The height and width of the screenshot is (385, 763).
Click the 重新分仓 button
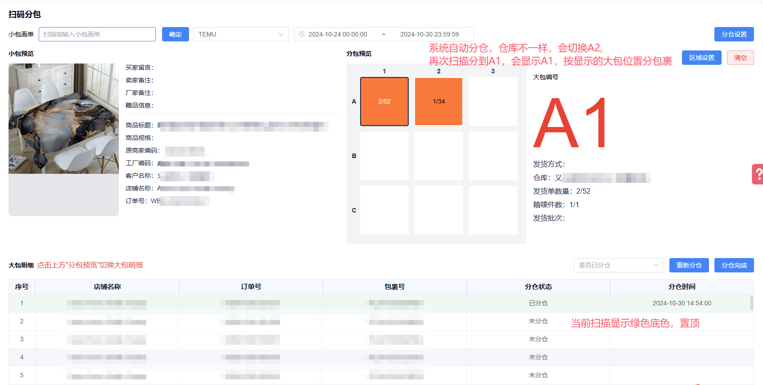tap(689, 265)
